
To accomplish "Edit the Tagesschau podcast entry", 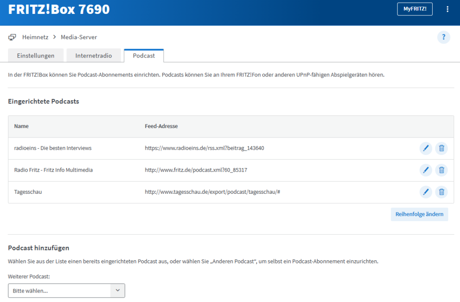I will (x=425, y=192).
